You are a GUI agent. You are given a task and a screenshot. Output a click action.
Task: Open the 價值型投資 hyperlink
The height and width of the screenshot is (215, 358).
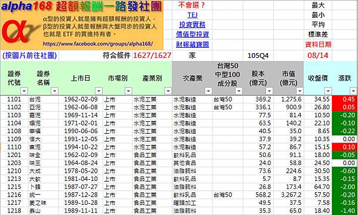192,35
